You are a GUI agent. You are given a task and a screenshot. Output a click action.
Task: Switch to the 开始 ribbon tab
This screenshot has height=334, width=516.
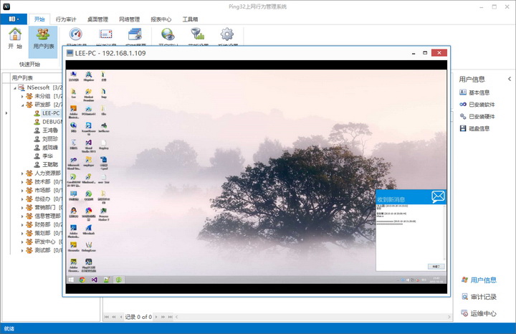click(x=39, y=19)
